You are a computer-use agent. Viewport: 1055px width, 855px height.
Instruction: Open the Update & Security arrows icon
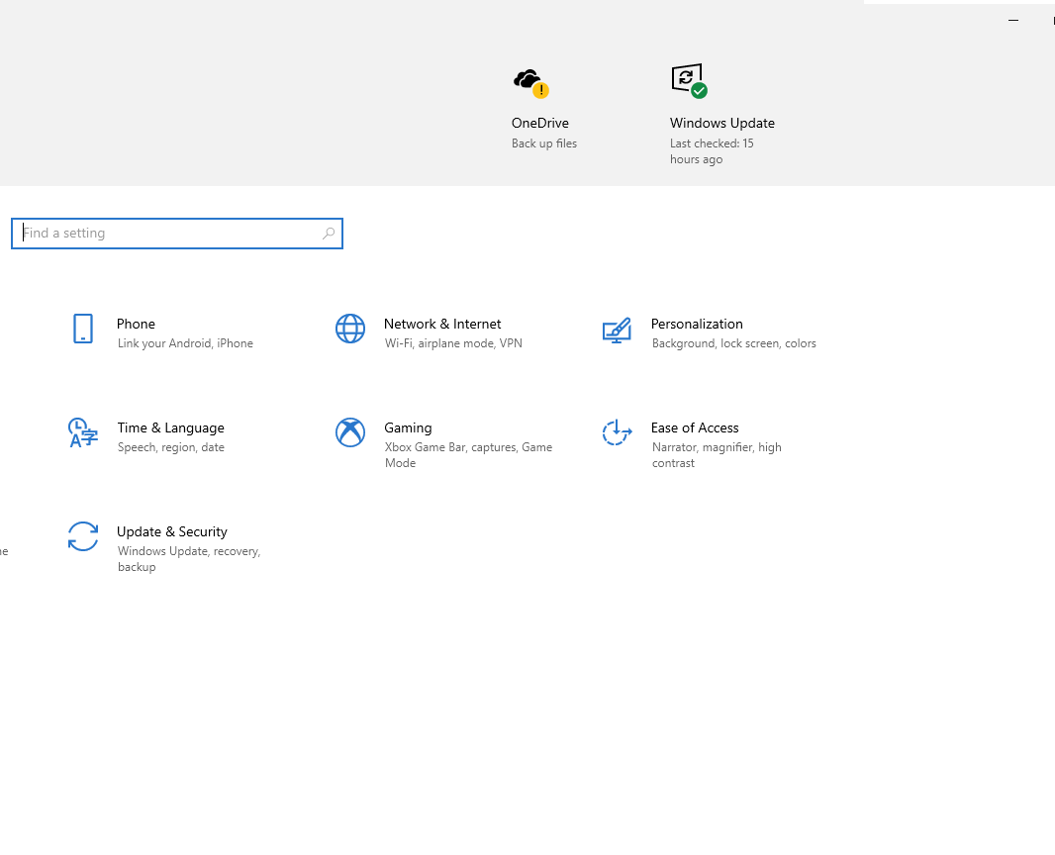[83, 536]
